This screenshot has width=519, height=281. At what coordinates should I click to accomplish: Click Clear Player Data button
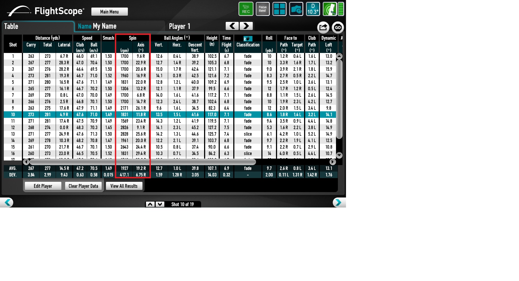tap(83, 186)
